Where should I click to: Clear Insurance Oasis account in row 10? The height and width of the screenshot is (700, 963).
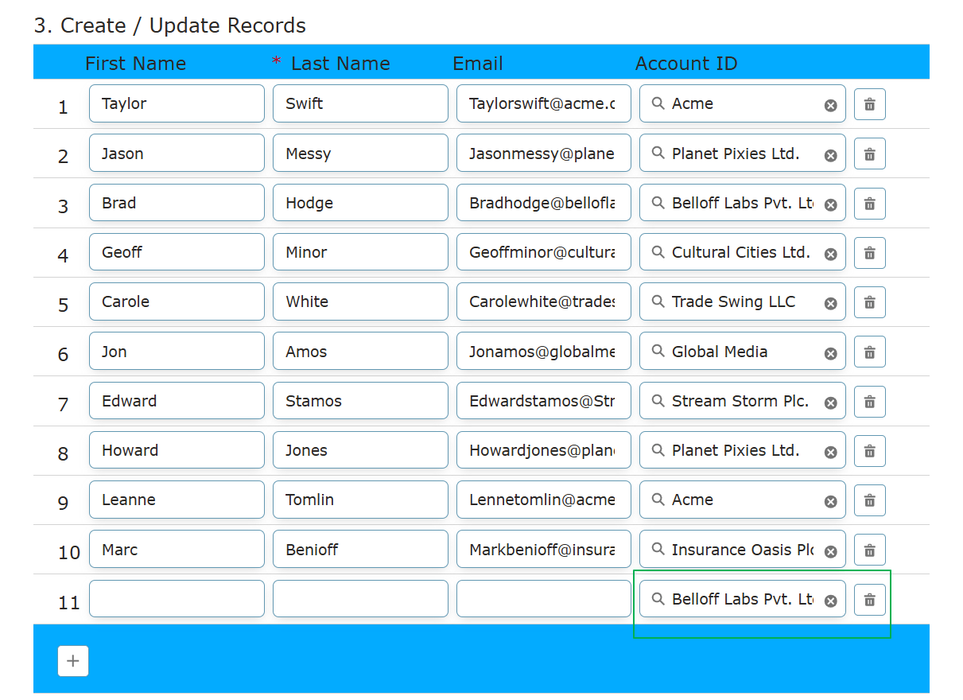[x=830, y=552]
